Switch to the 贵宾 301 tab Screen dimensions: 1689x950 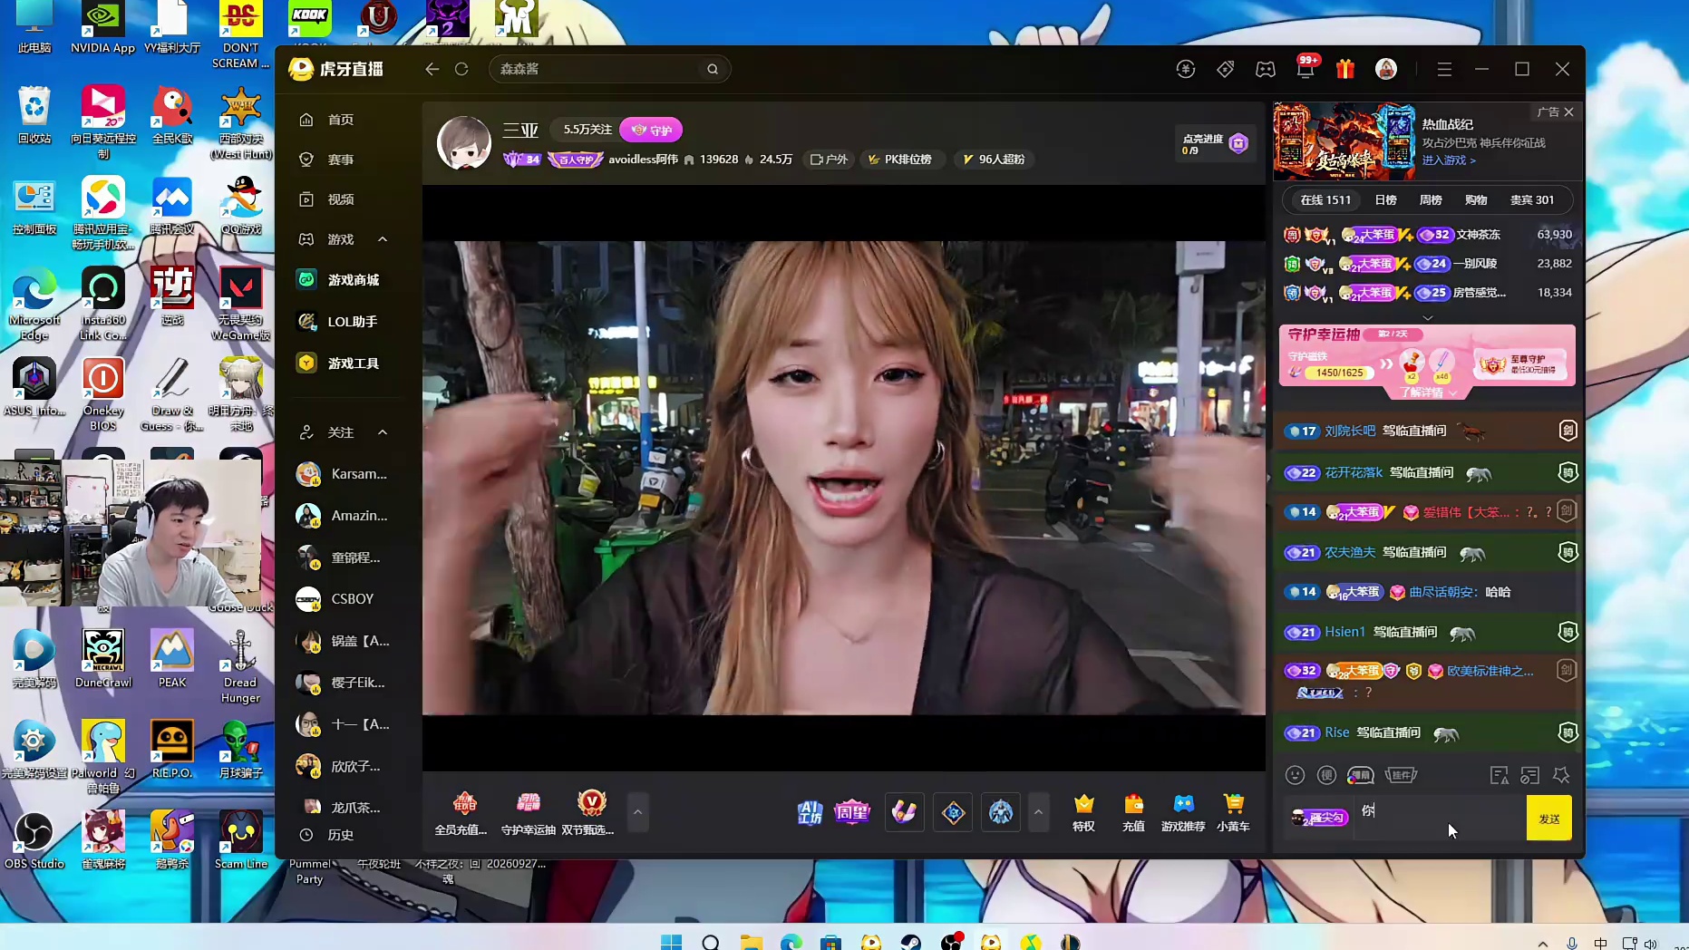tap(1532, 199)
